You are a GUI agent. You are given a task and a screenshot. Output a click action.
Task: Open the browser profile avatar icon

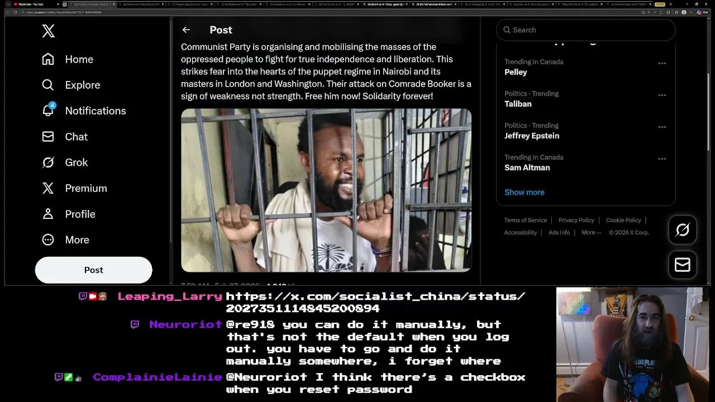684,12
